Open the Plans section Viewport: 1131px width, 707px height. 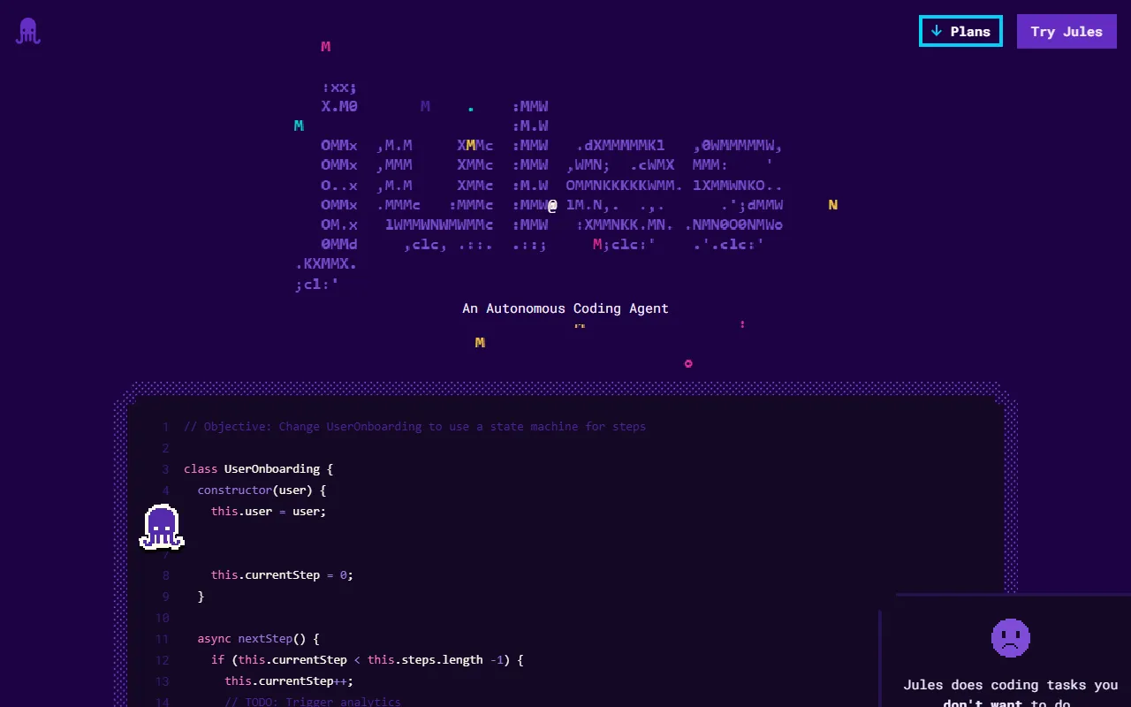pos(960,31)
